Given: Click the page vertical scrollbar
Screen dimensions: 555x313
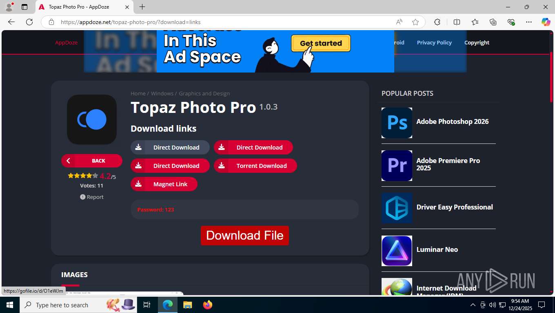Looking at the screenshot, I should click(x=551, y=77).
